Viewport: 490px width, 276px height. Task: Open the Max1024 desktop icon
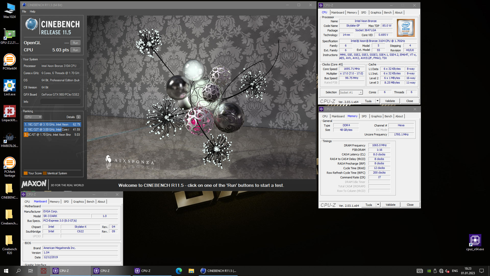click(9, 11)
